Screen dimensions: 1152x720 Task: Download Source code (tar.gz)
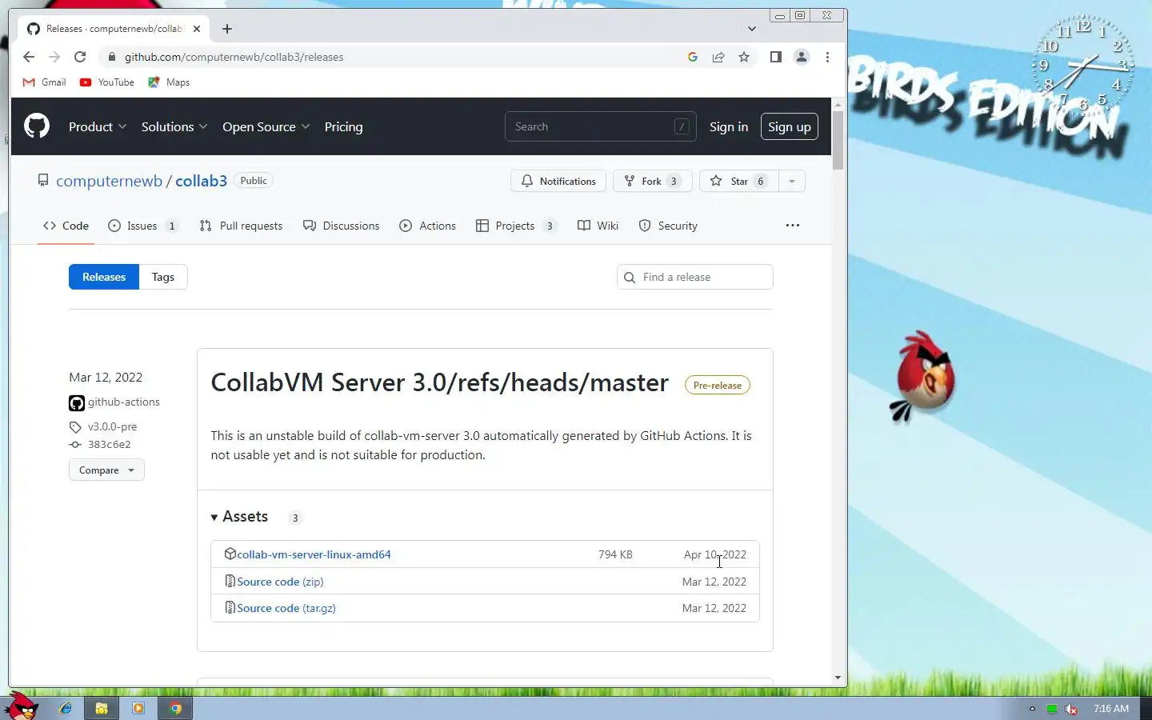(286, 608)
